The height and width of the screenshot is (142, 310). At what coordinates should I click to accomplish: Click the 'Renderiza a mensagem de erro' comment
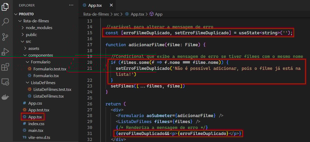tap(162, 127)
